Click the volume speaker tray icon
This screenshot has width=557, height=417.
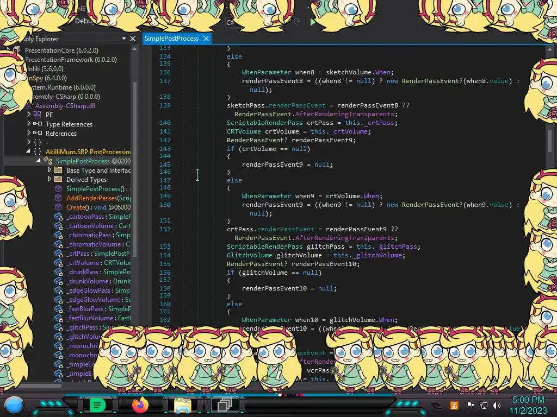coord(497,405)
